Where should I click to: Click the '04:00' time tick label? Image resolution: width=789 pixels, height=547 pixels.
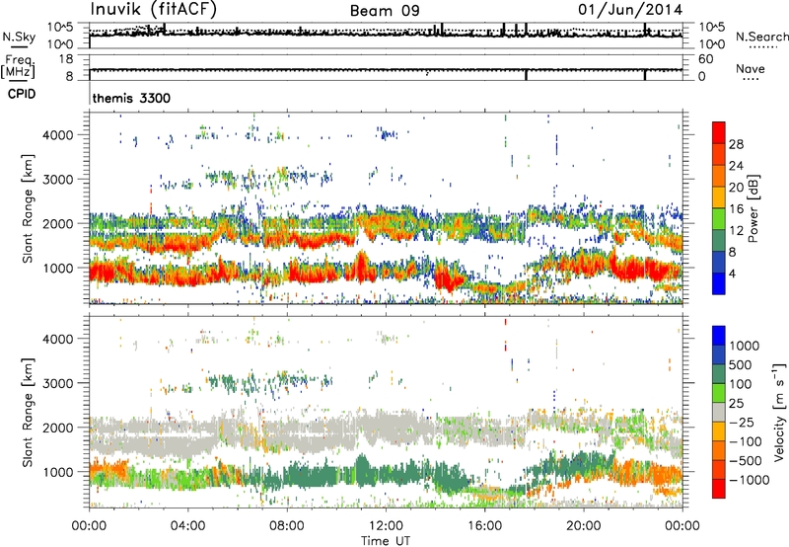click(187, 526)
